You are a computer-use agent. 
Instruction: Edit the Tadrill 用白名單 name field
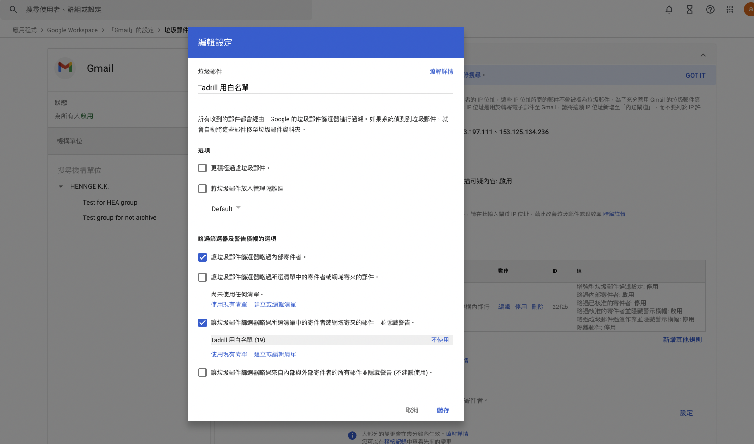click(325, 88)
